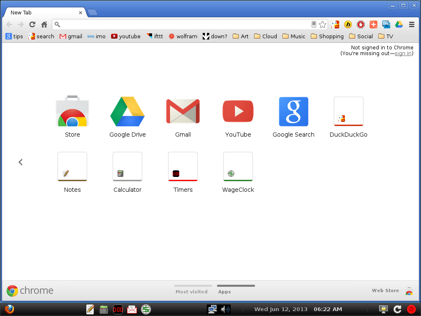
Task: Open the 'youtube' bookmark
Action: tap(126, 36)
